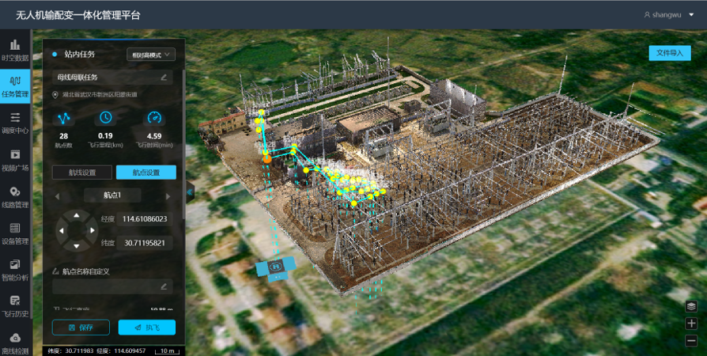The width and height of the screenshot is (707, 356).
Task: Open 调度中心 sidebar item
Action: [x=14, y=123]
